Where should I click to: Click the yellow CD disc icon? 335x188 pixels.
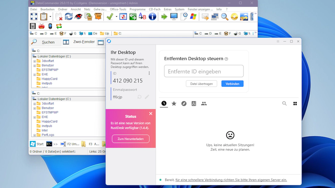pyautogui.click(x=234, y=17)
